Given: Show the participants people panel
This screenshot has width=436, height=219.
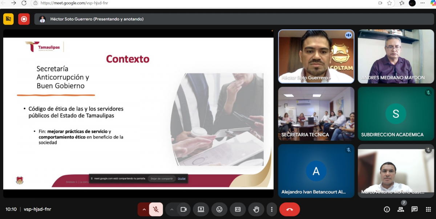Looking at the screenshot, I should pos(401,209).
